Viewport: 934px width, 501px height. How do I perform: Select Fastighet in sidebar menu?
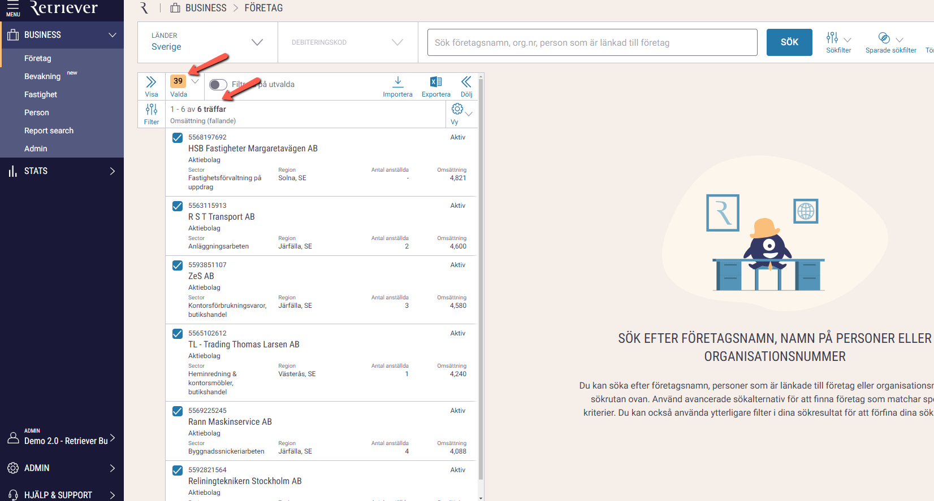click(41, 94)
